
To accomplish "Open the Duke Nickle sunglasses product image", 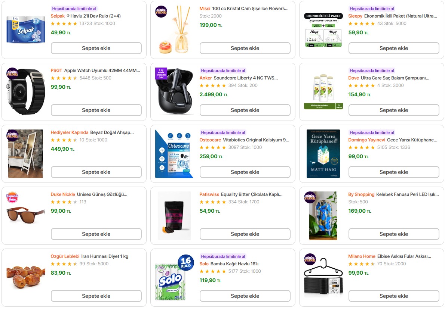I will 26,216.
